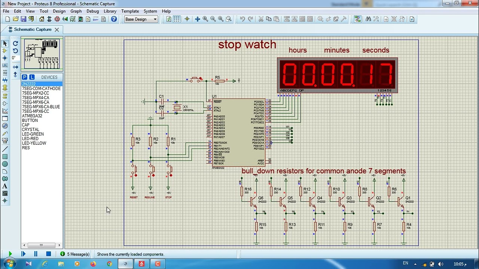The height and width of the screenshot is (269, 479).
Task: Select the 2D line drawing tool
Action: pos(5,149)
